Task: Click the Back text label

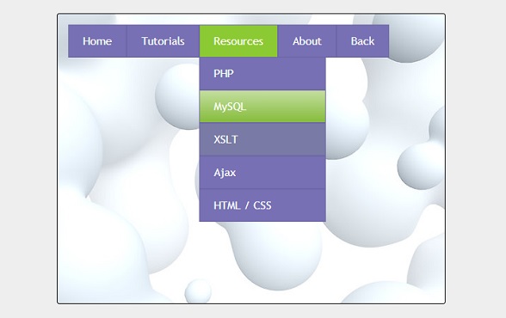Action: [x=362, y=41]
